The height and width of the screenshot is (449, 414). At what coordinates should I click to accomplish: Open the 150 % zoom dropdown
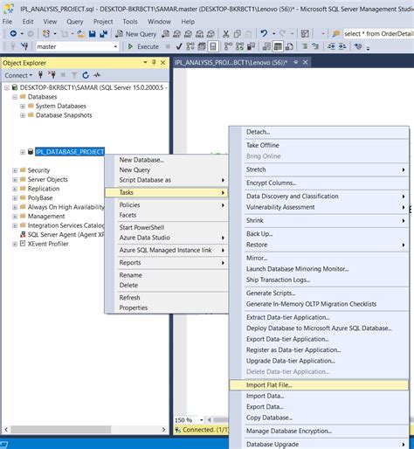[201, 420]
